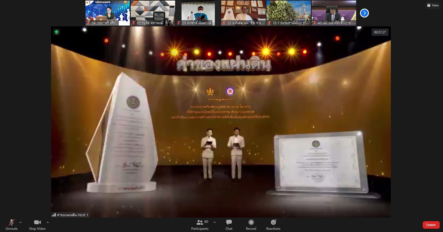This screenshot has height=232, width=443.
Task: Click the meeting timer 00:57:27
Action: point(380,32)
